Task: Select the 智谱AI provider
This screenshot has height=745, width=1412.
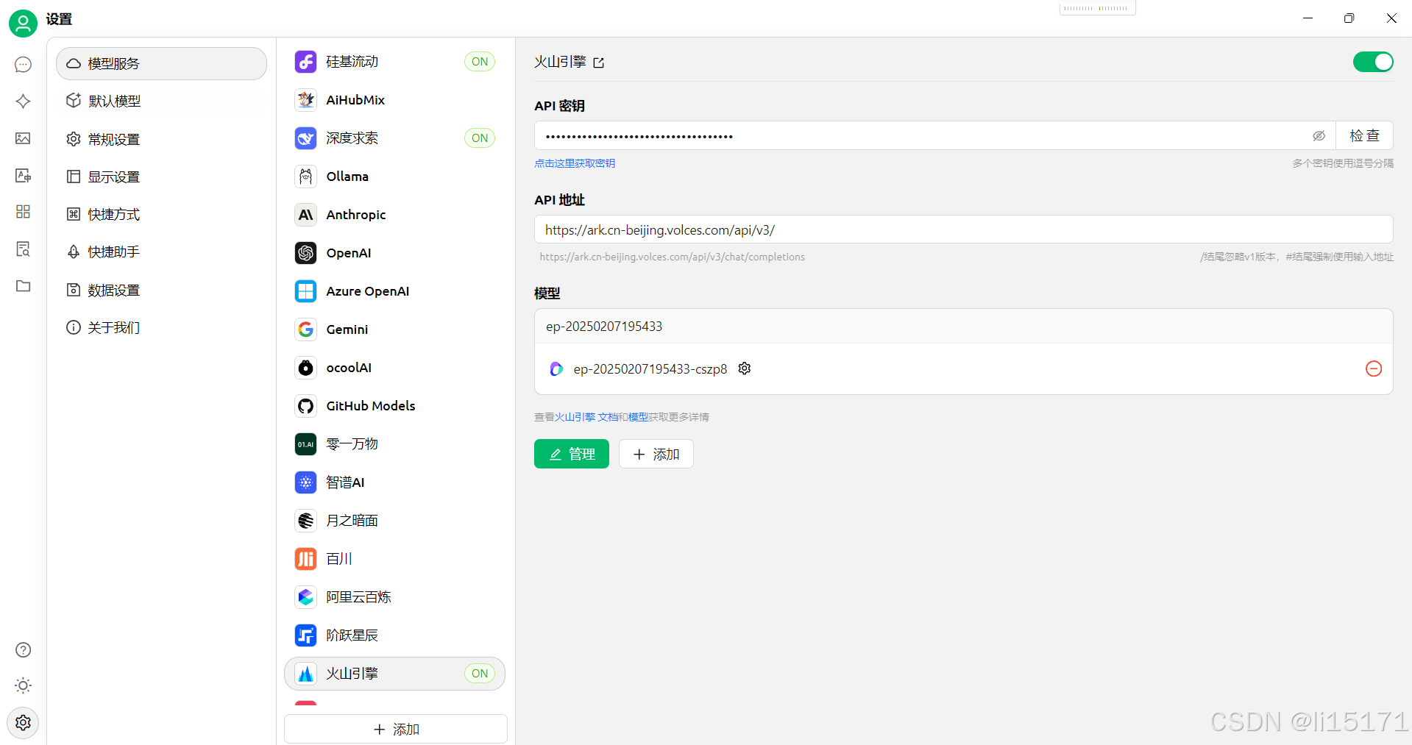Action: pos(394,482)
